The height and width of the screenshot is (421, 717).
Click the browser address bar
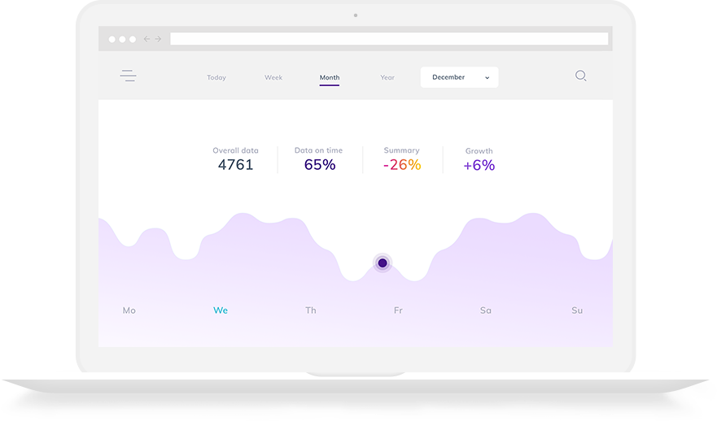[388, 39]
